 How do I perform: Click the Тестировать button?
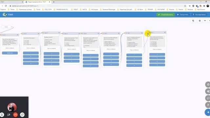(x=199, y=14)
